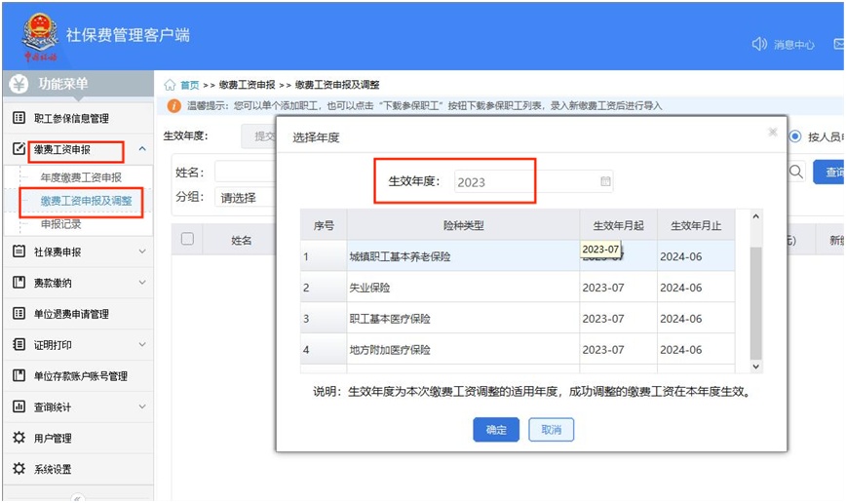Open 年度缴费工资申报 submenu item
This screenshot has width=846, height=503.
tap(81, 177)
